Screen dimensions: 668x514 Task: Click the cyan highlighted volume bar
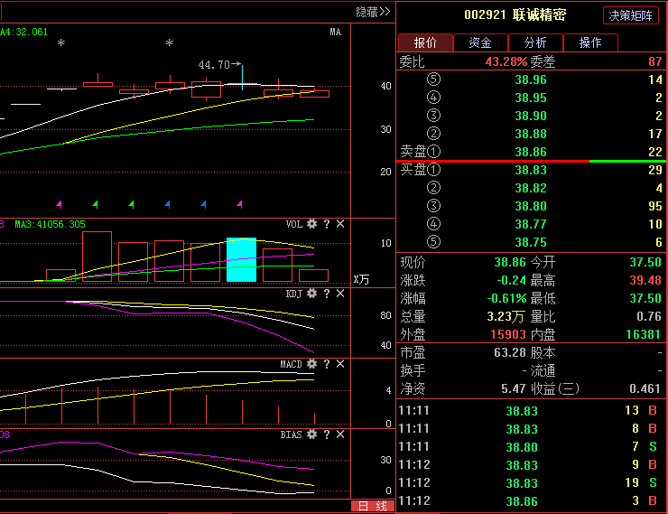pos(241,260)
